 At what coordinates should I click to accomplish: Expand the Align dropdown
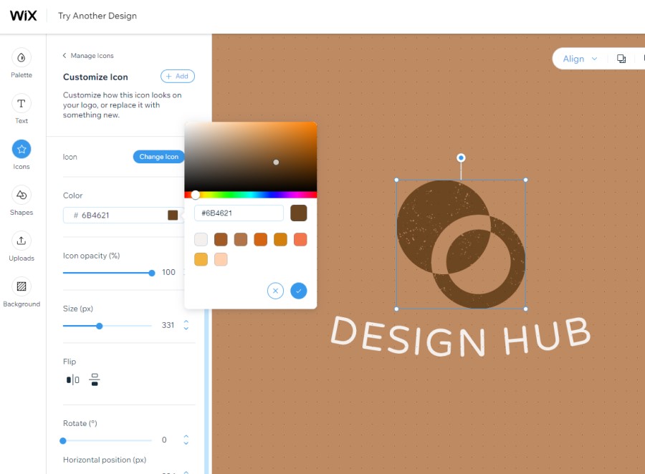(x=580, y=59)
